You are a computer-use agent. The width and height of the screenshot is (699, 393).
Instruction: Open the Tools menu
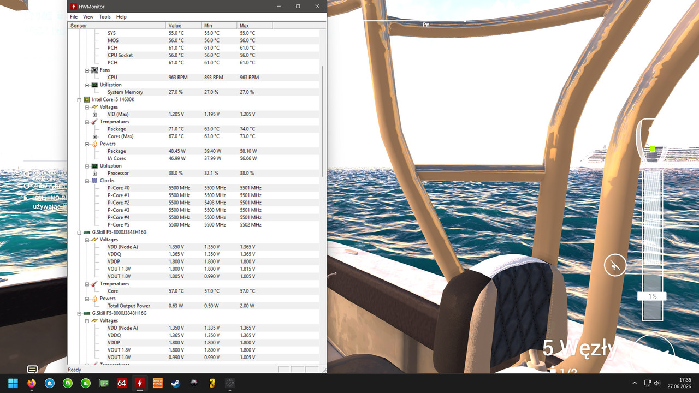[105, 17]
